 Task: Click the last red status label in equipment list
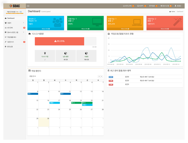[111, 85]
